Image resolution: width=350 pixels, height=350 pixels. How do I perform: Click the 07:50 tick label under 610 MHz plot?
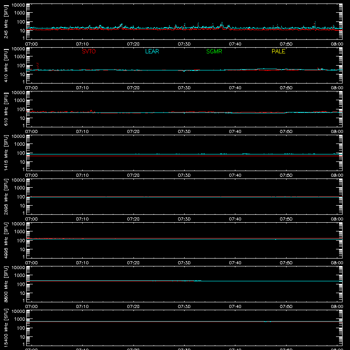[x=286, y=132]
